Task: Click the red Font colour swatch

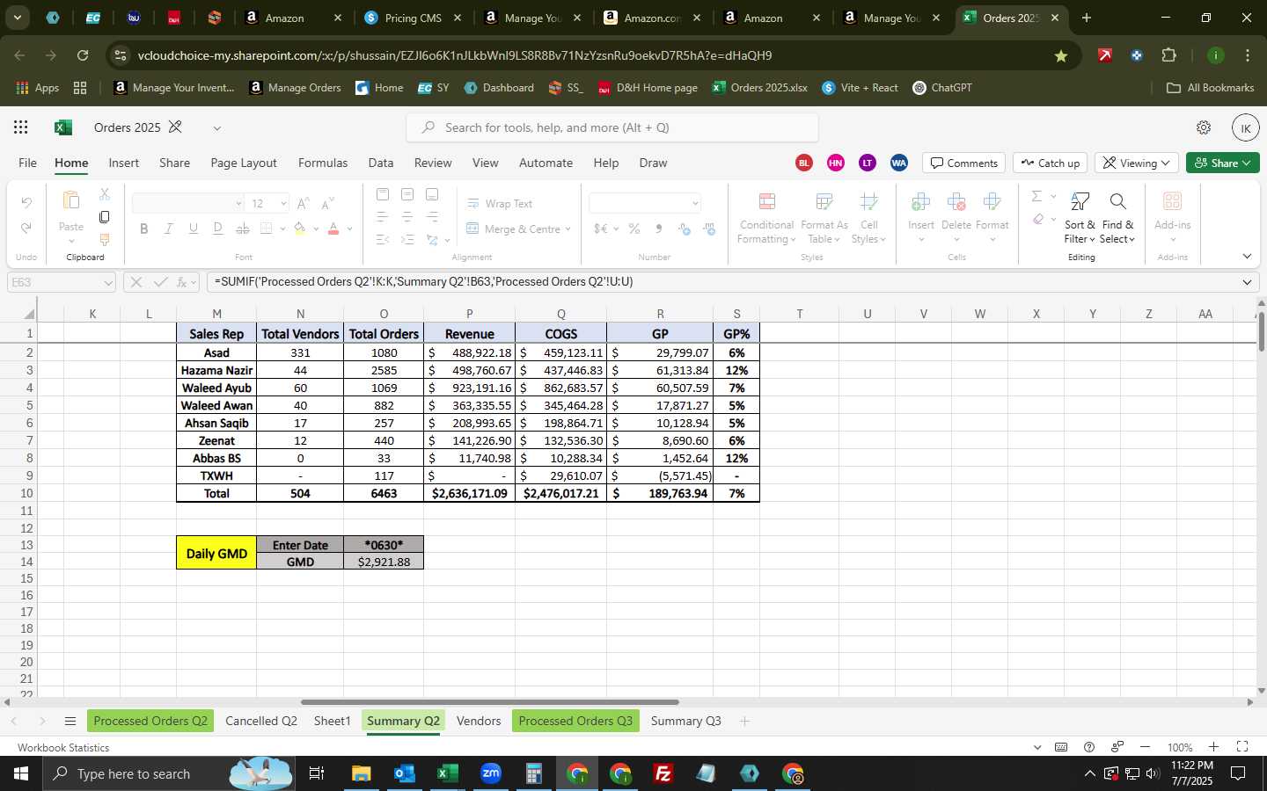Action: coord(333,229)
